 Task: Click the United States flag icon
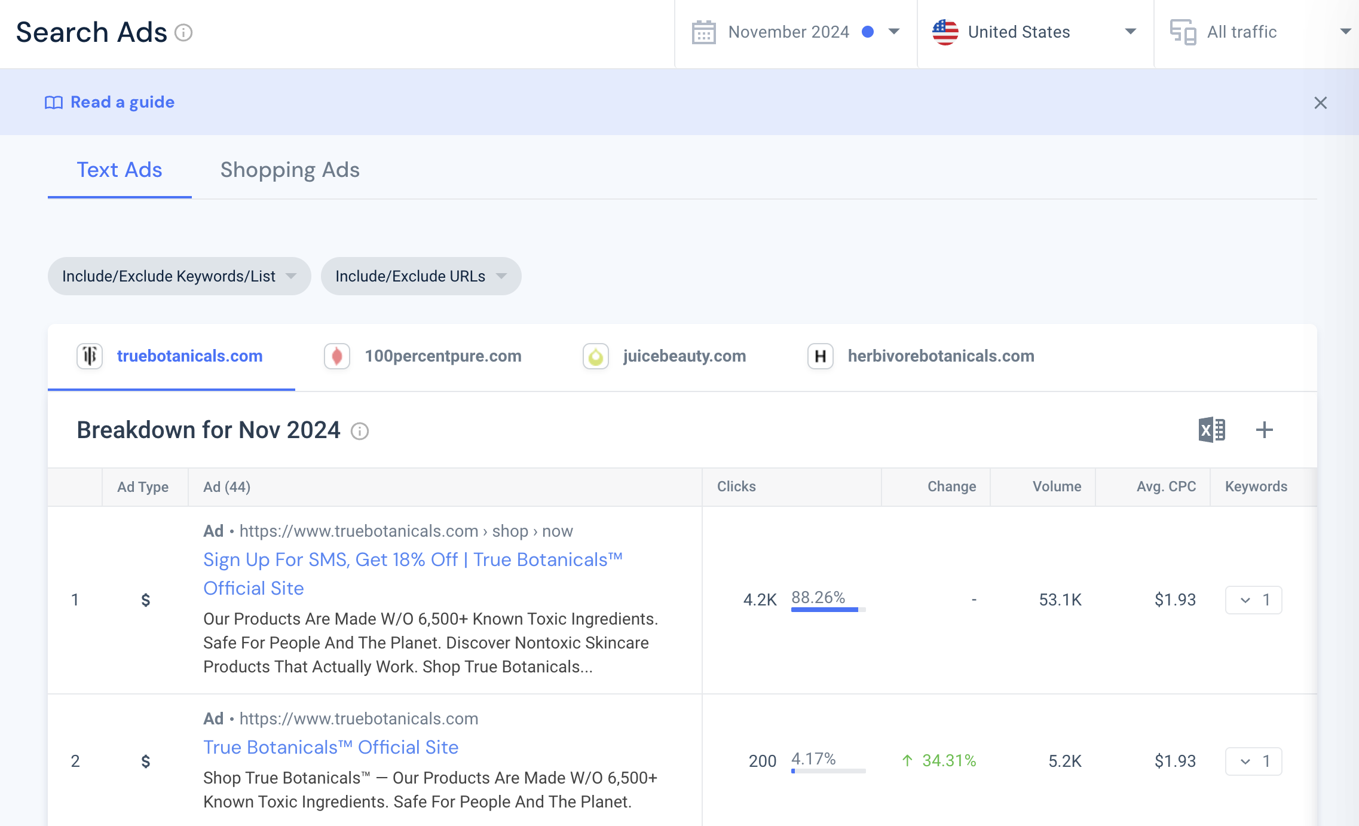point(945,32)
